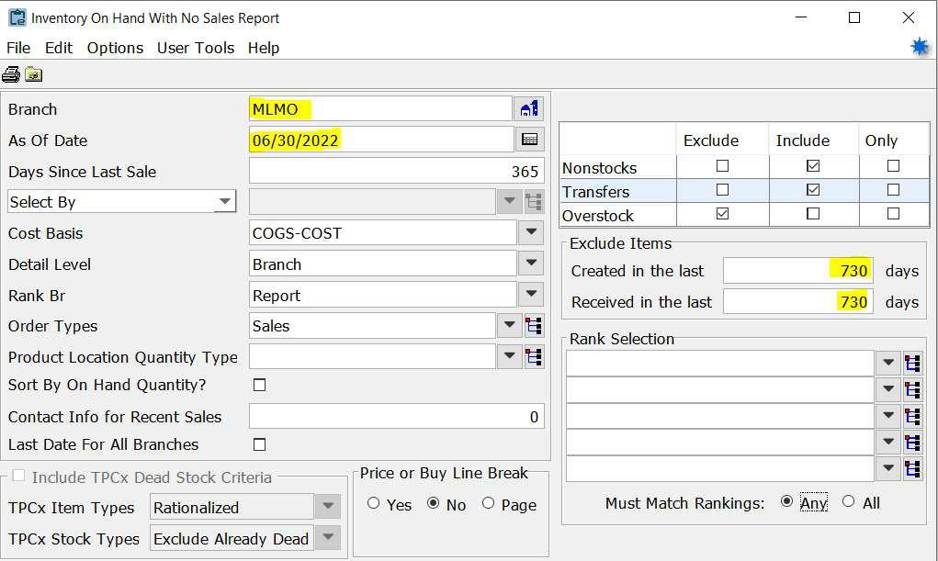938x561 pixels.
Task: Enable the Sort By On Hand Quantity checkbox
Action: pyautogui.click(x=259, y=386)
